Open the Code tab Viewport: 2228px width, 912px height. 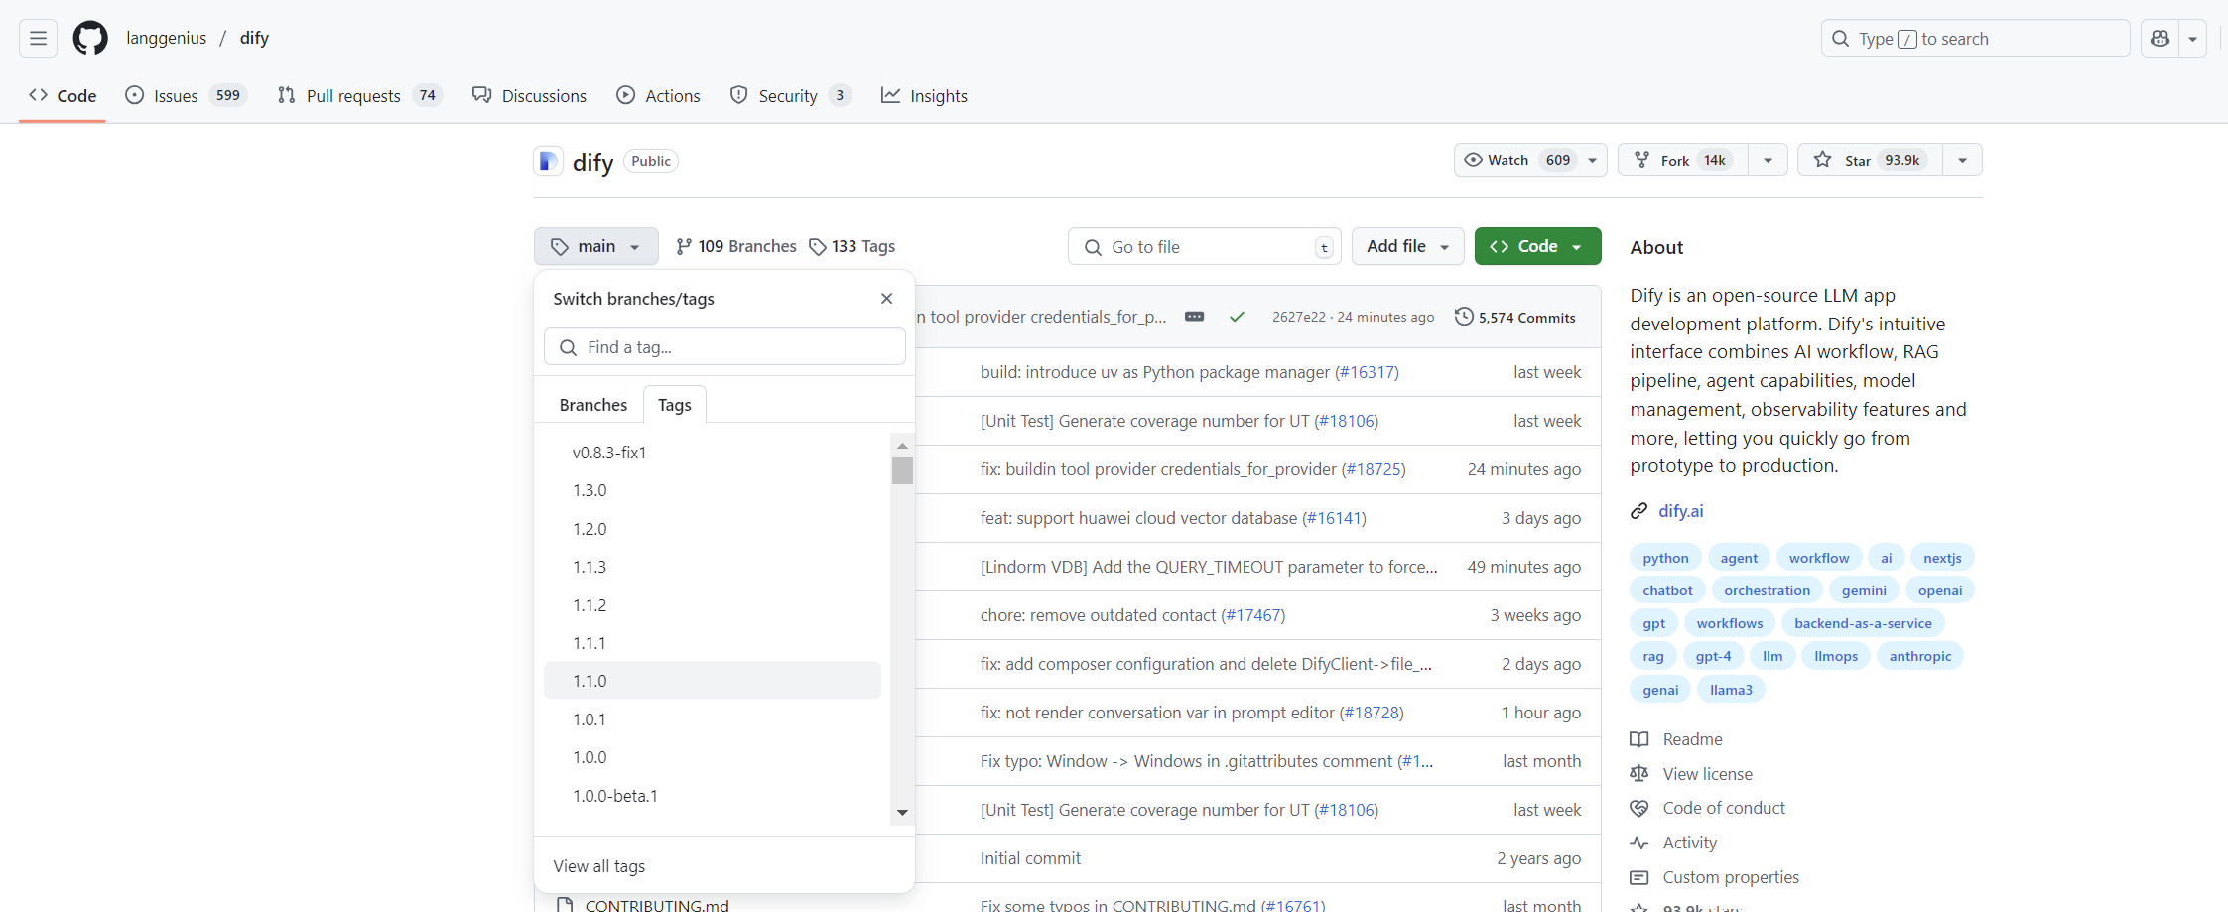click(x=63, y=96)
